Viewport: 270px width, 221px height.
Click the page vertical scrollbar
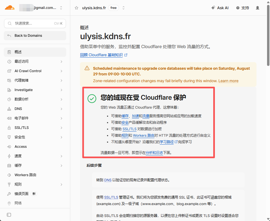tap(268, 35)
